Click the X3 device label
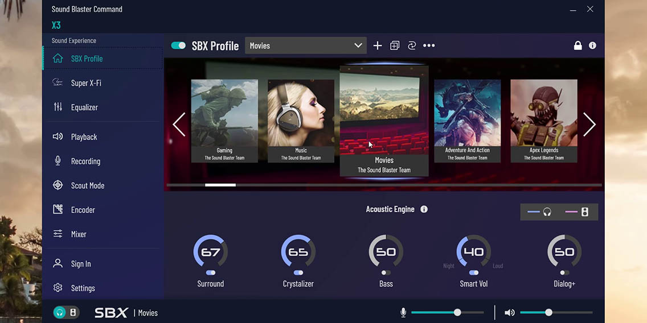The height and width of the screenshot is (323, 647). tap(56, 25)
